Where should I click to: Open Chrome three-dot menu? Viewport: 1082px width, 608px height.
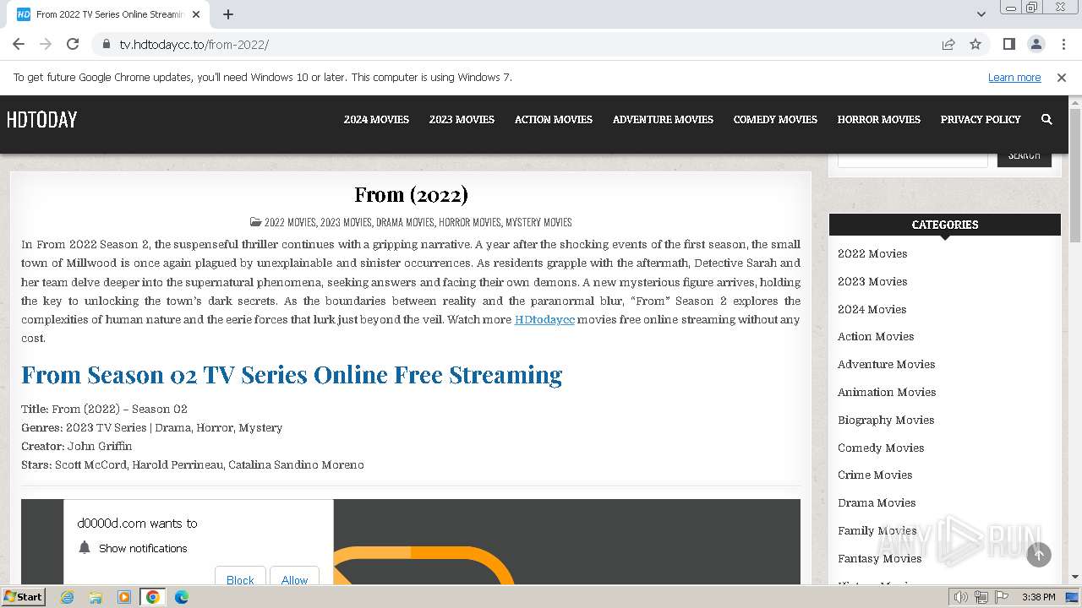1063,44
